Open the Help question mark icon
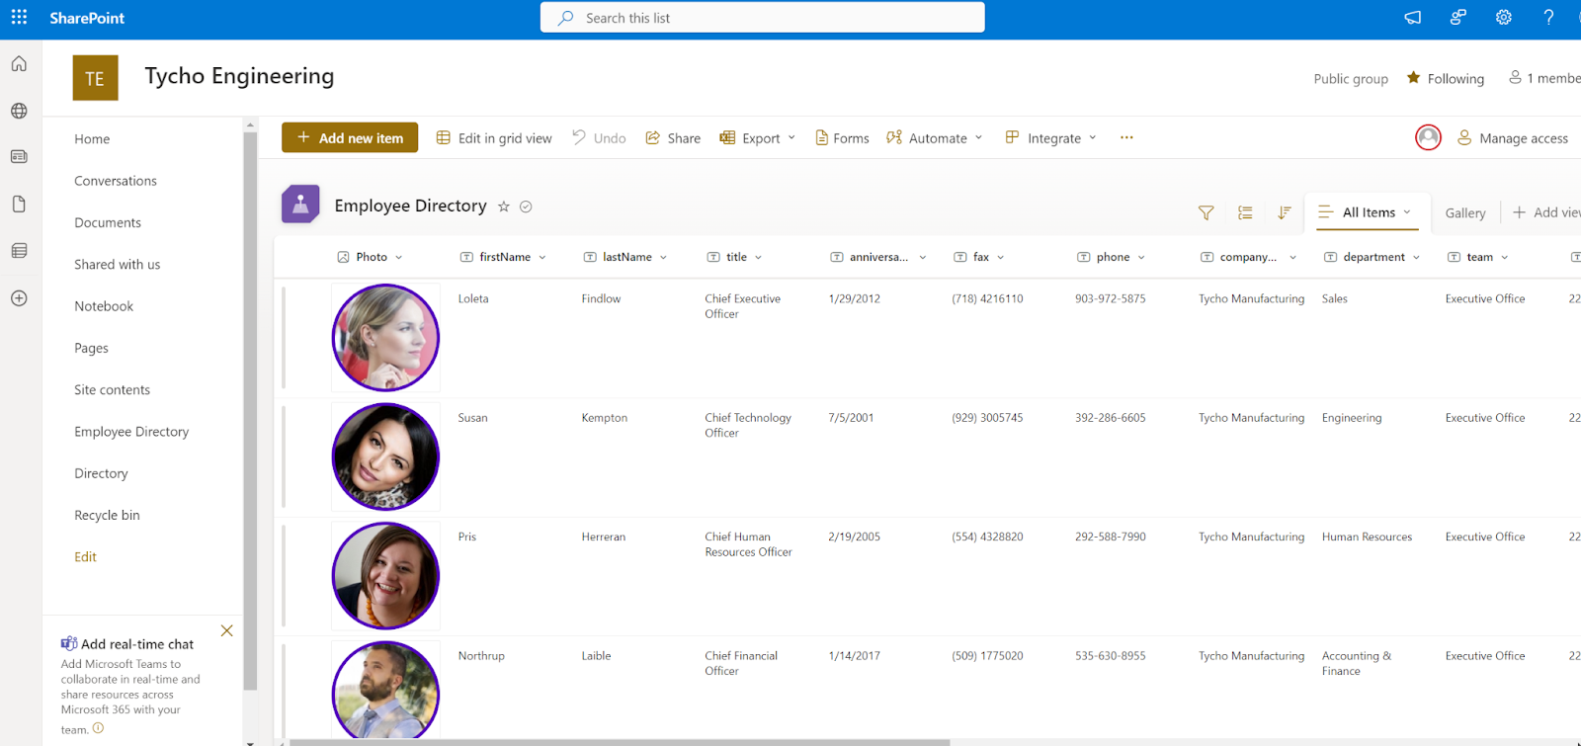Viewport: 1581px width, 746px height. 1548,18
